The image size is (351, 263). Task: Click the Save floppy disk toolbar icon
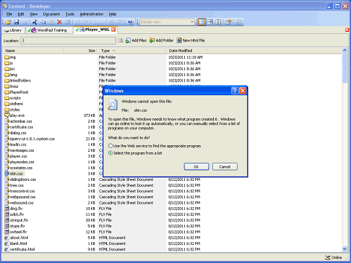pos(16,22)
